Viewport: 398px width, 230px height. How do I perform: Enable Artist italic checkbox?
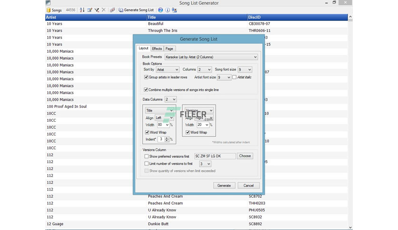(x=234, y=77)
